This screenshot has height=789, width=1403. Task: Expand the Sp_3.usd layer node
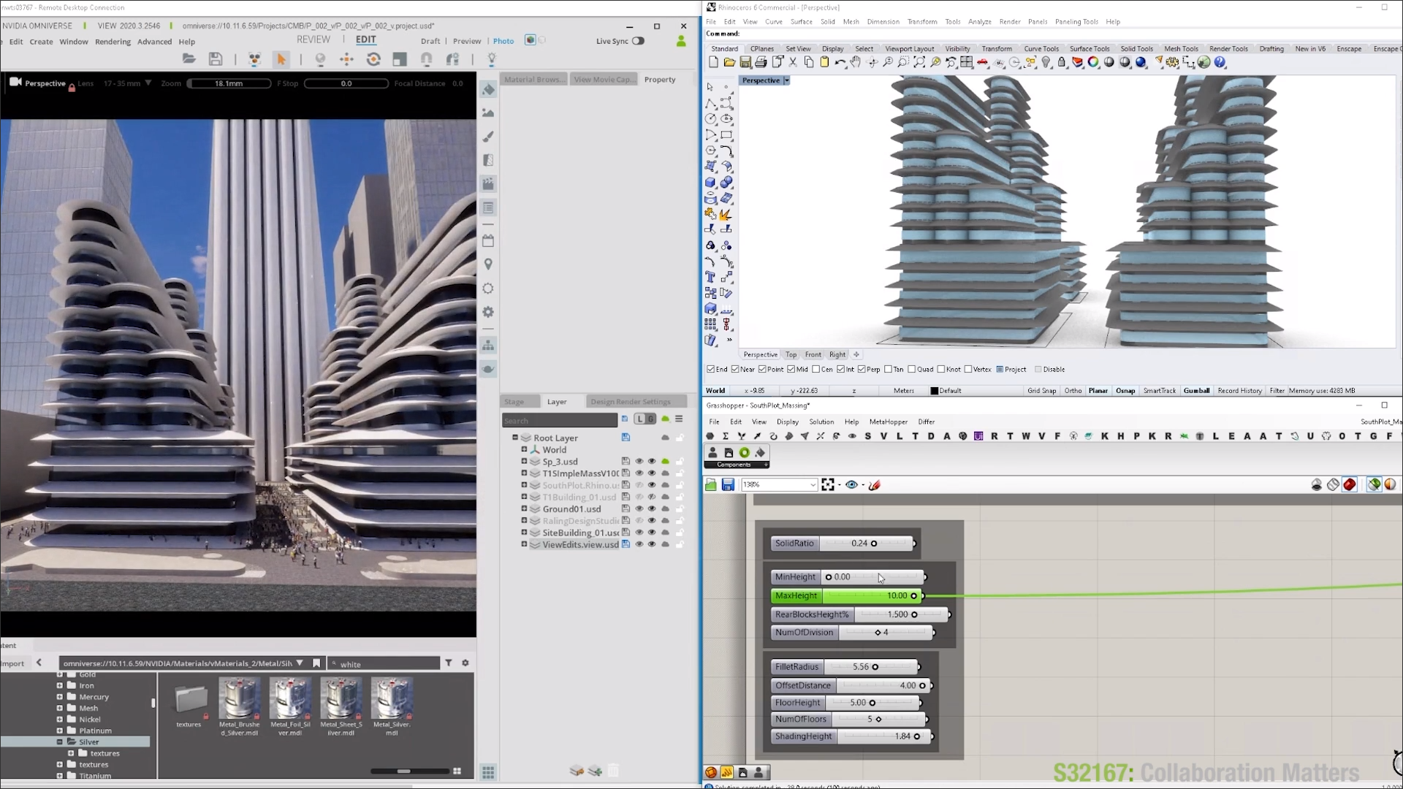coord(524,461)
